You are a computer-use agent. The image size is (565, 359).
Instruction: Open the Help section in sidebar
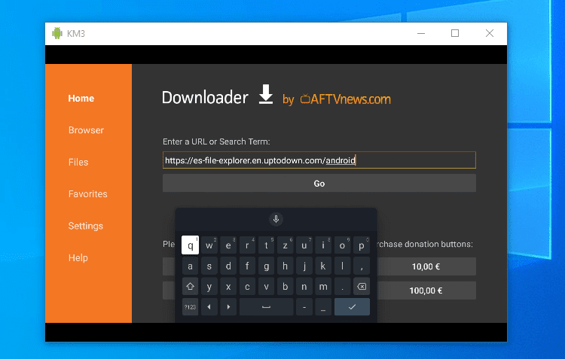pyautogui.click(x=78, y=258)
